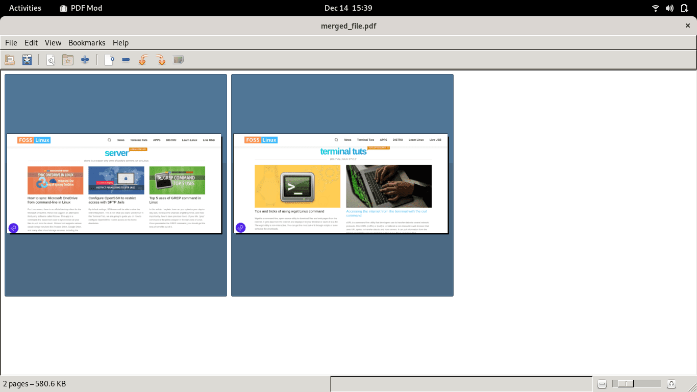Viewport: 697px width, 392px height.
Task: Open the File menu
Action: coord(11,43)
